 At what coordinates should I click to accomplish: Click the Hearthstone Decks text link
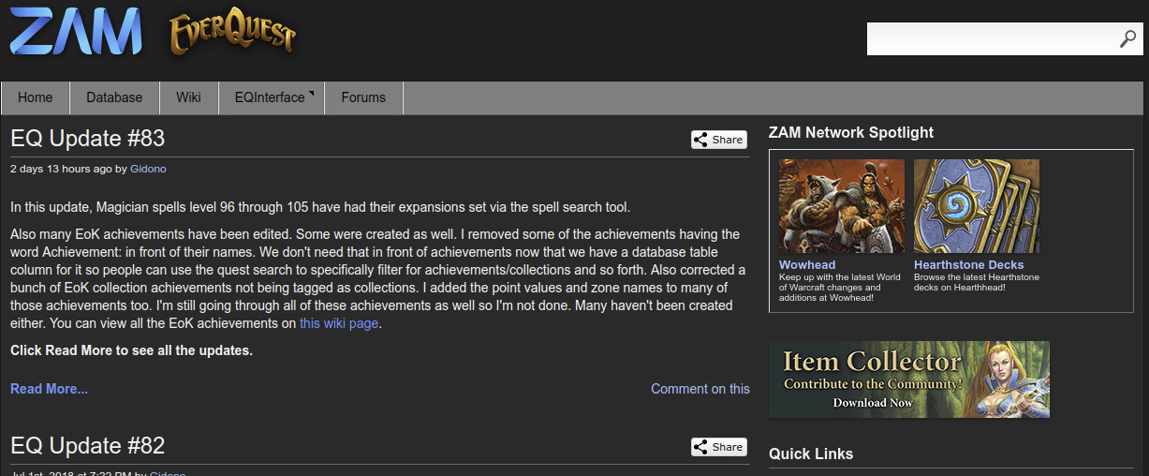tap(969, 265)
